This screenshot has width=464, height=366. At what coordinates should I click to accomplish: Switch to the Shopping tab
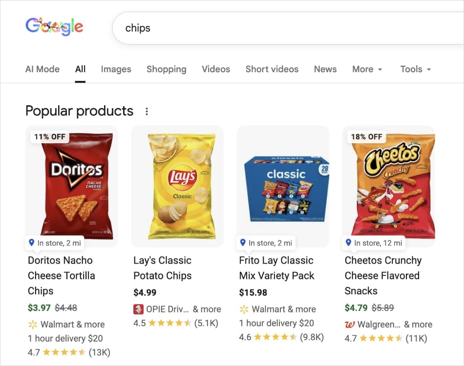[x=166, y=69]
